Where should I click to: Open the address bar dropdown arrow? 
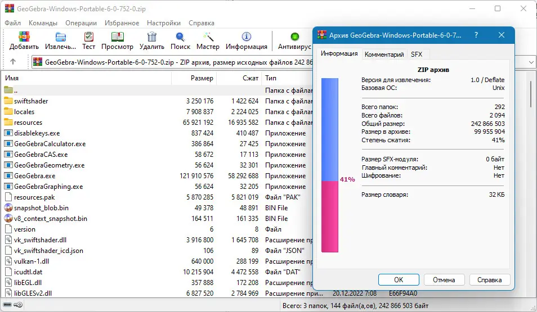tap(531, 62)
